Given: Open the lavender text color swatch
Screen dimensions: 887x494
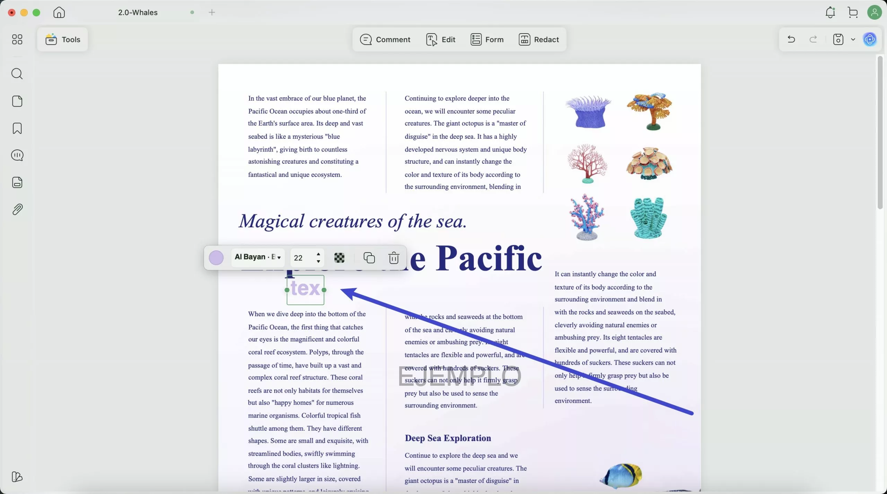Looking at the screenshot, I should (x=216, y=258).
